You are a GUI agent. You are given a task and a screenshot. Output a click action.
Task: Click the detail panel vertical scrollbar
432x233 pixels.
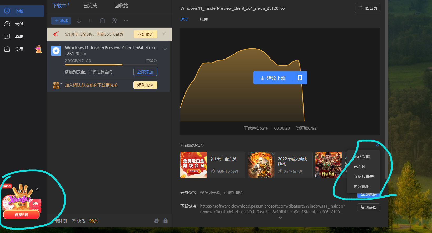point(386,89)
